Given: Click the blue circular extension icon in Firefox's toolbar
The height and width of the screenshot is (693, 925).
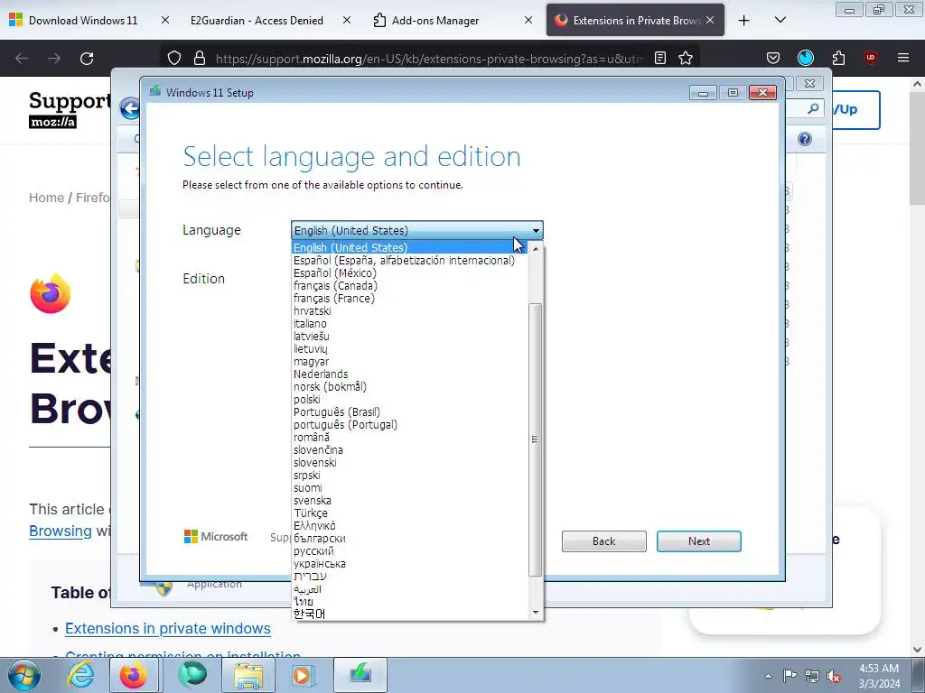Looking at the screenshot, I should tap(805, 58).
